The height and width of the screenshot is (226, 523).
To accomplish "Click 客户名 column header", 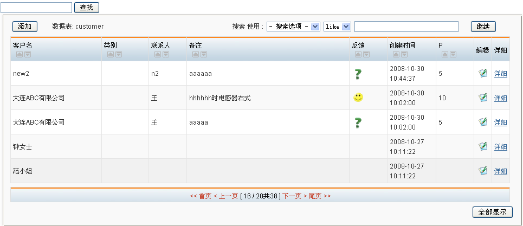I will 22,46.
